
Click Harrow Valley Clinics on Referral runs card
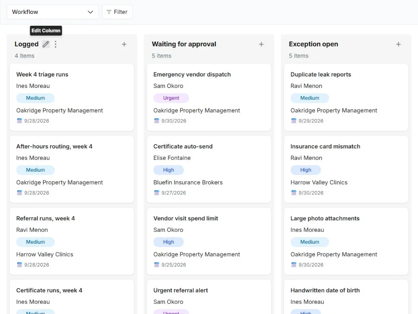pyautogui.click(x=45, y=254)
